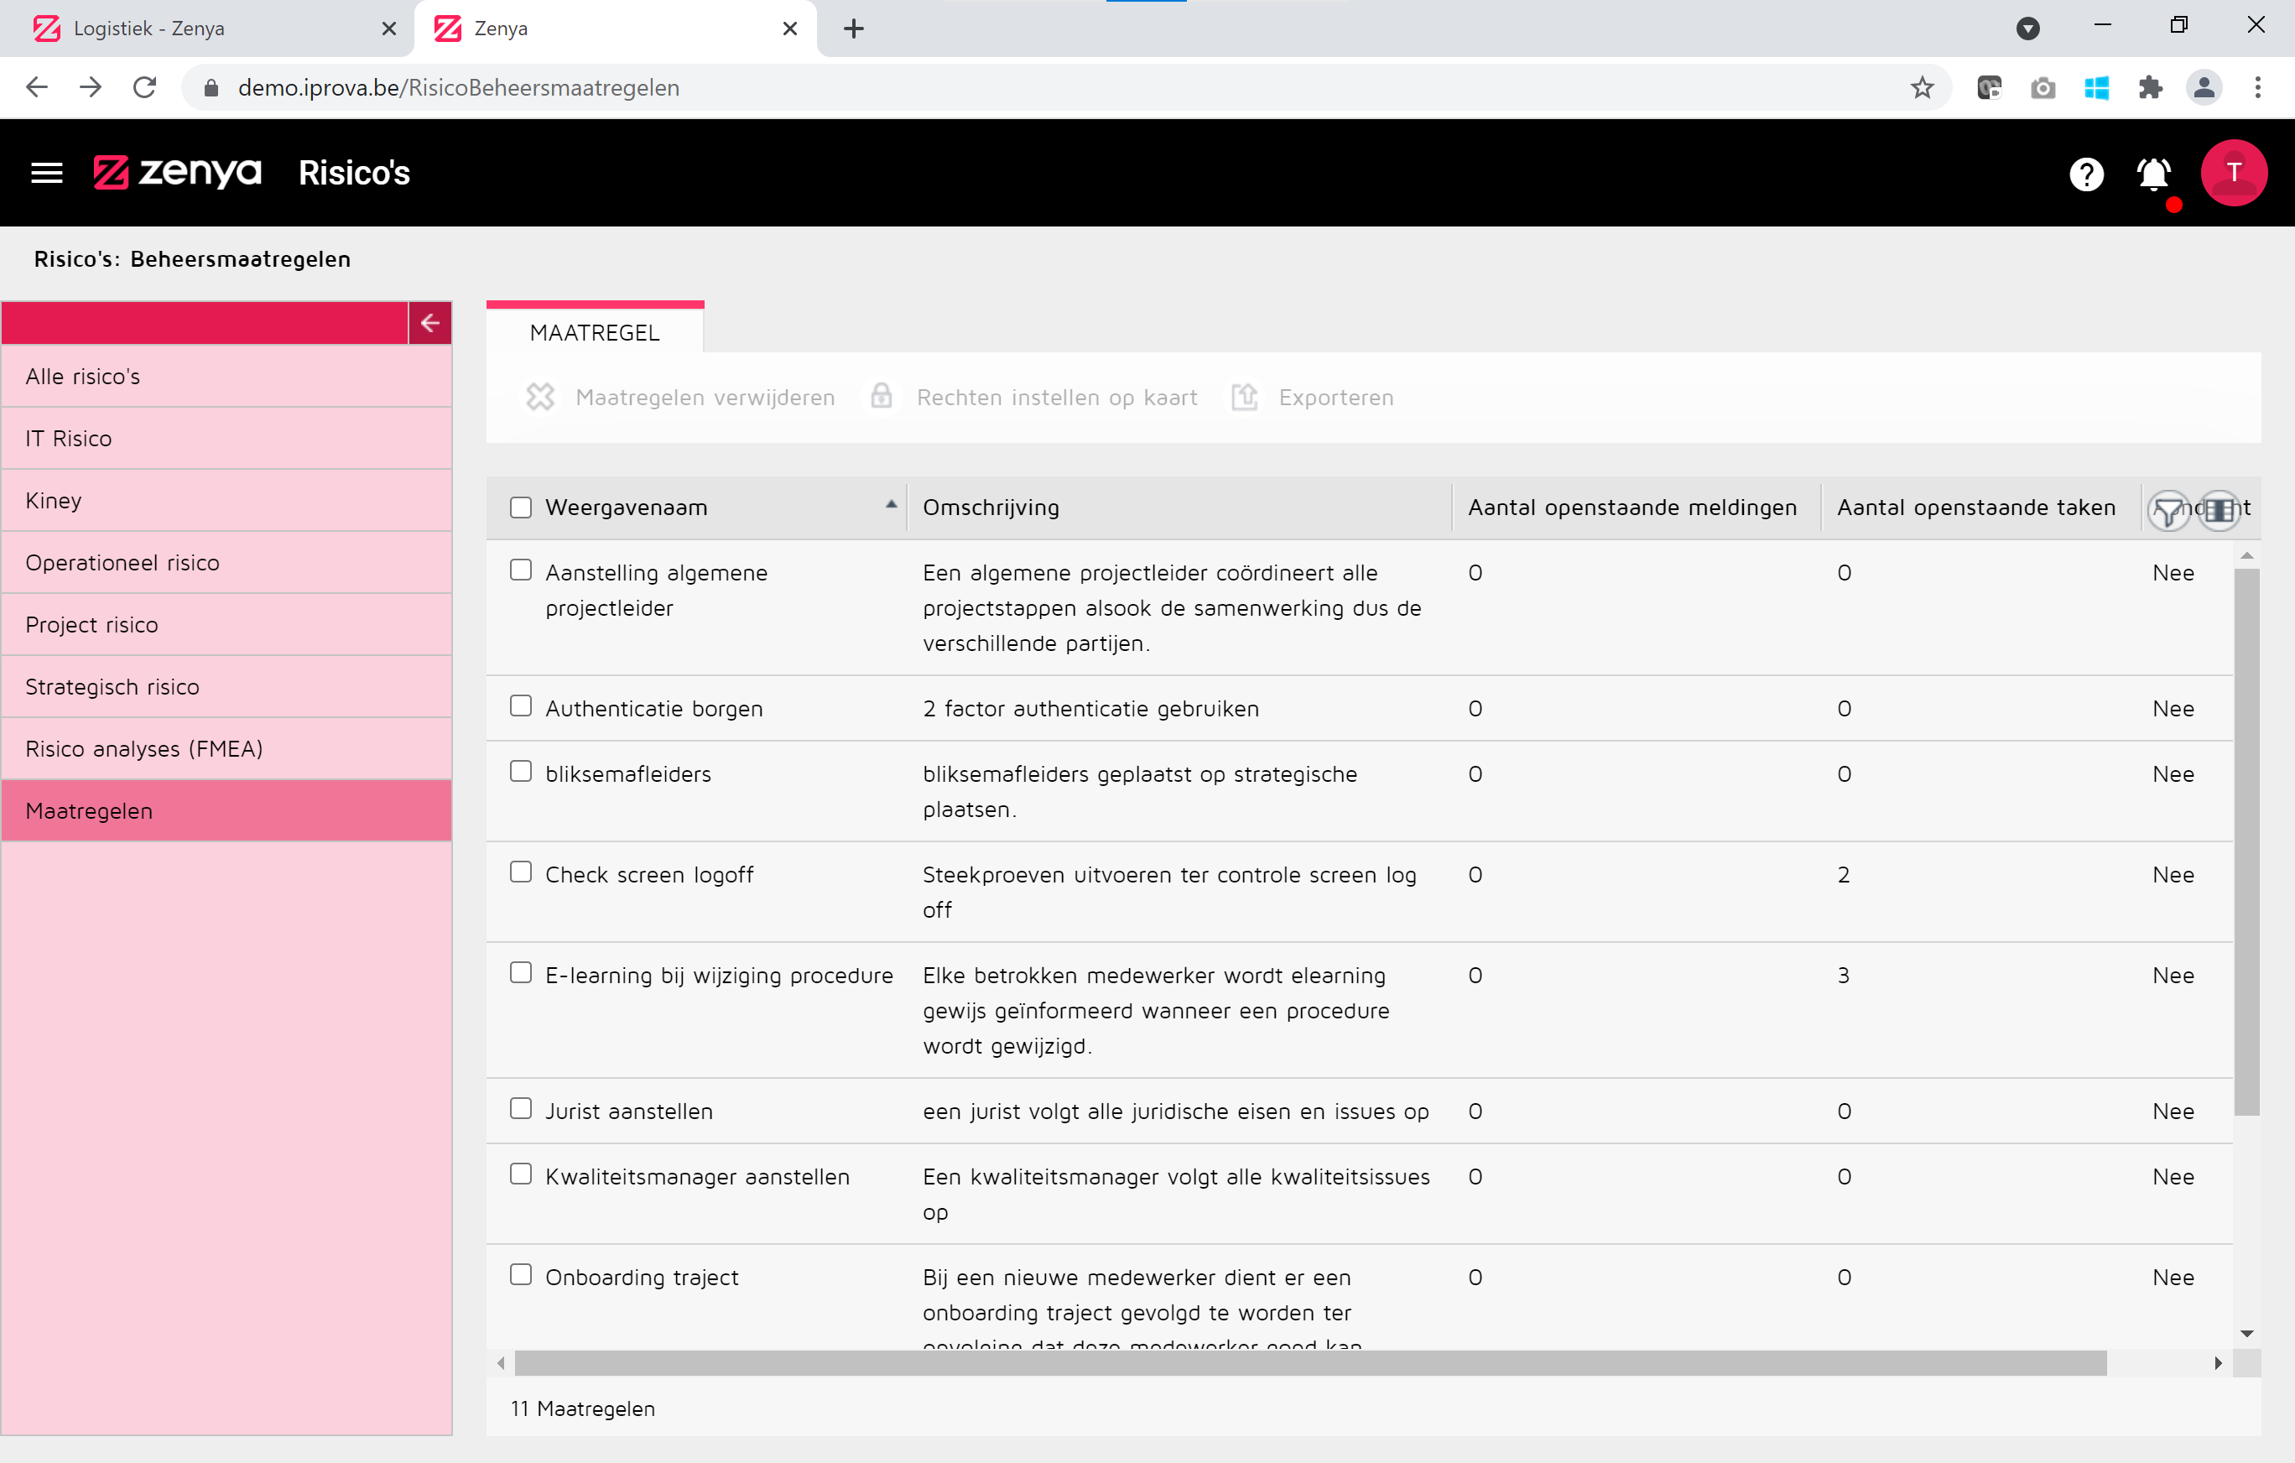Go to the Operationeel risico list
2295x1463 pixels.
122,562
